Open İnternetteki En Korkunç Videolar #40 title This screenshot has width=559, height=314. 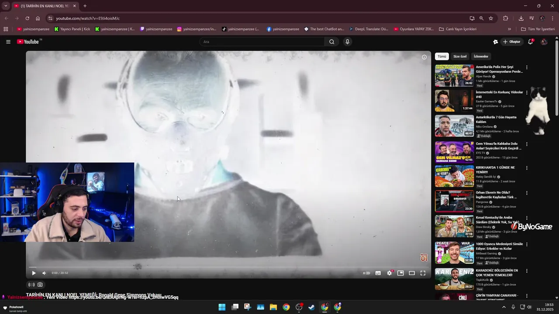click(x=499, y=95)
